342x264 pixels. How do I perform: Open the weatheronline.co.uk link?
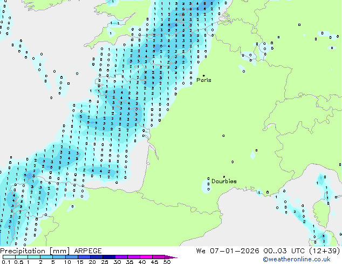pos(297,259)
